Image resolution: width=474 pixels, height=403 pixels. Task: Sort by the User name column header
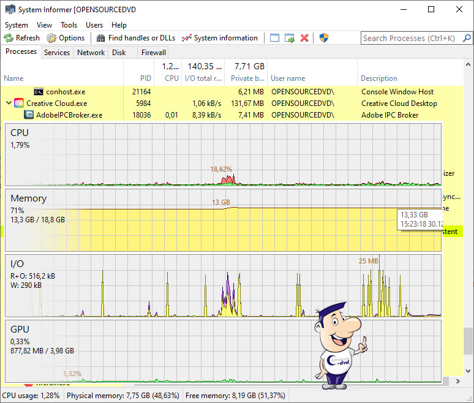point(288,78)
